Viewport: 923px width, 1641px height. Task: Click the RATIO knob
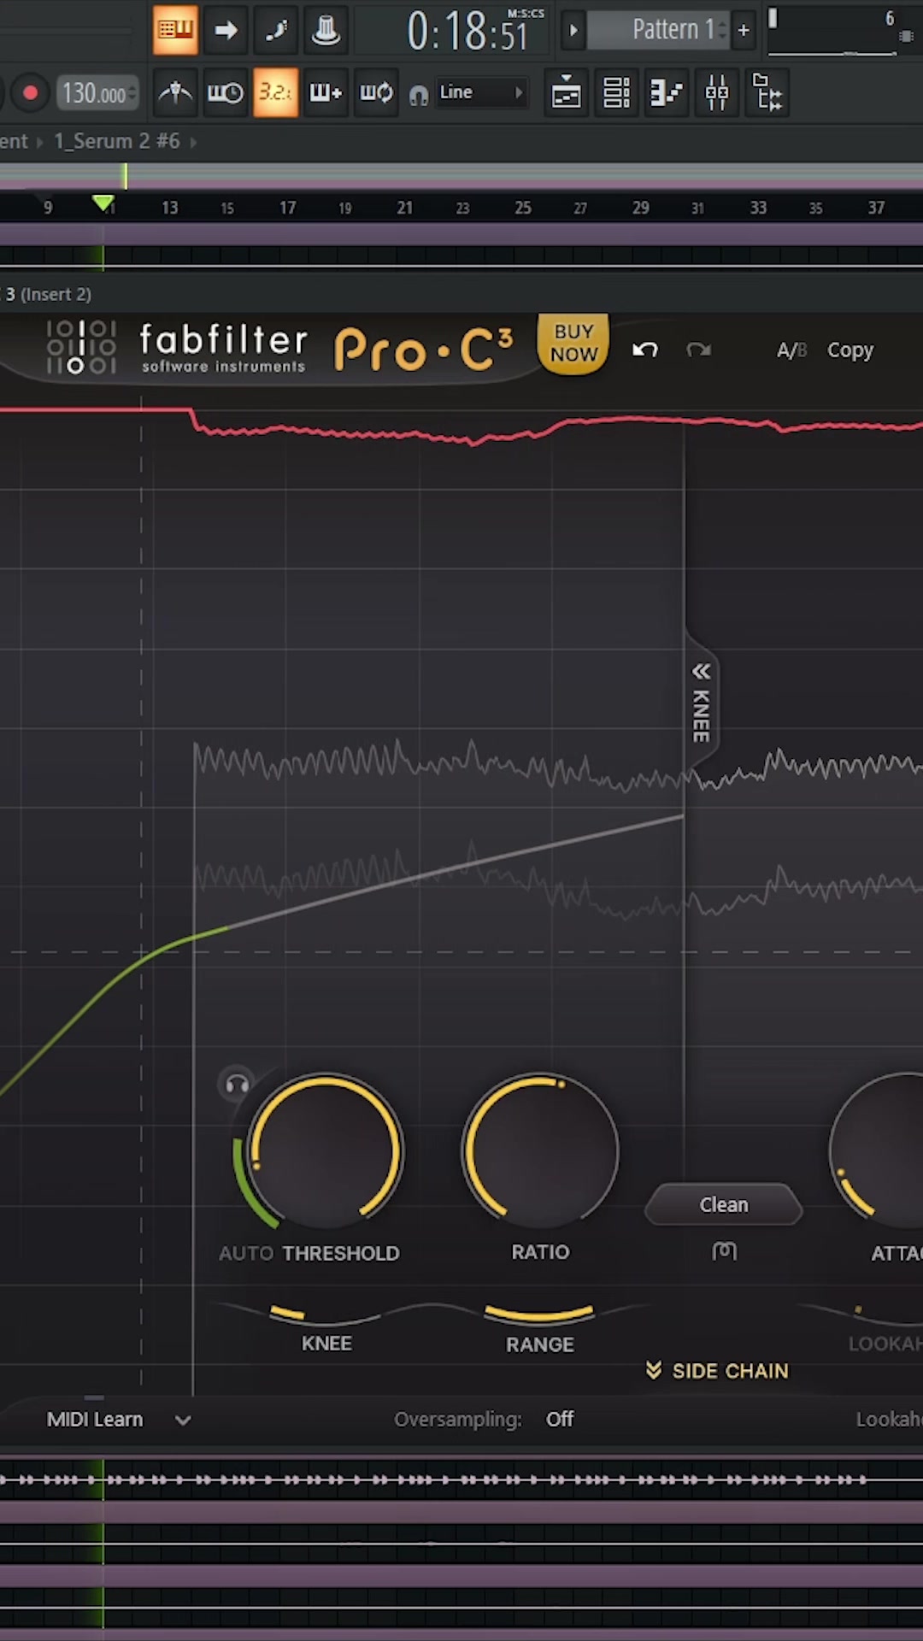540,1151
